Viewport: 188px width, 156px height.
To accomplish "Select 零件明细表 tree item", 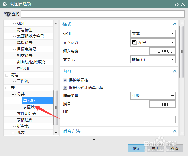I will pyautogui.click(x=27, y=114).
